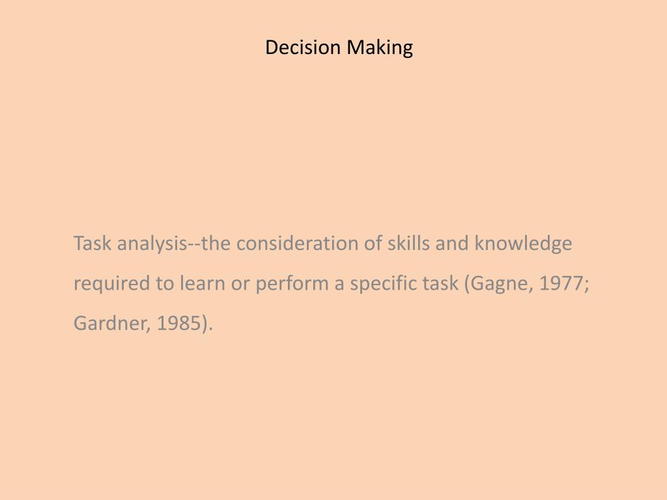The width and height of the screenshot is (667, 500).
Task: Click the year "1977" in the citation
Action: (x=561, y=283)
